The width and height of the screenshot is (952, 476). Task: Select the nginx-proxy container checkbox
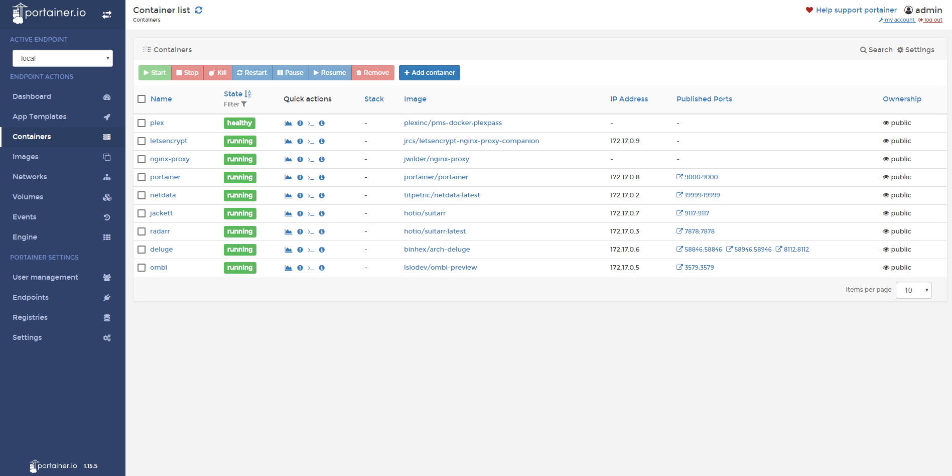[x=142, y=159]
